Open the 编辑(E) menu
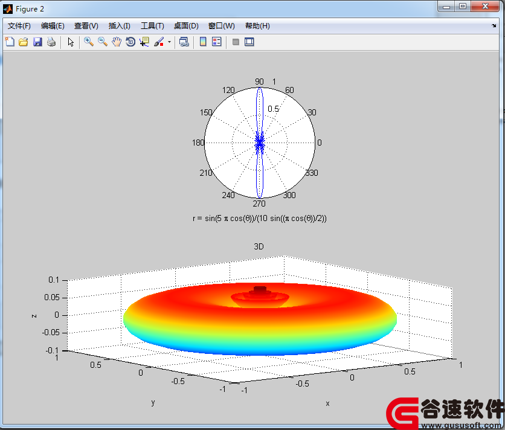The height and width of the screenshot is (430, 505). (53, 26)
